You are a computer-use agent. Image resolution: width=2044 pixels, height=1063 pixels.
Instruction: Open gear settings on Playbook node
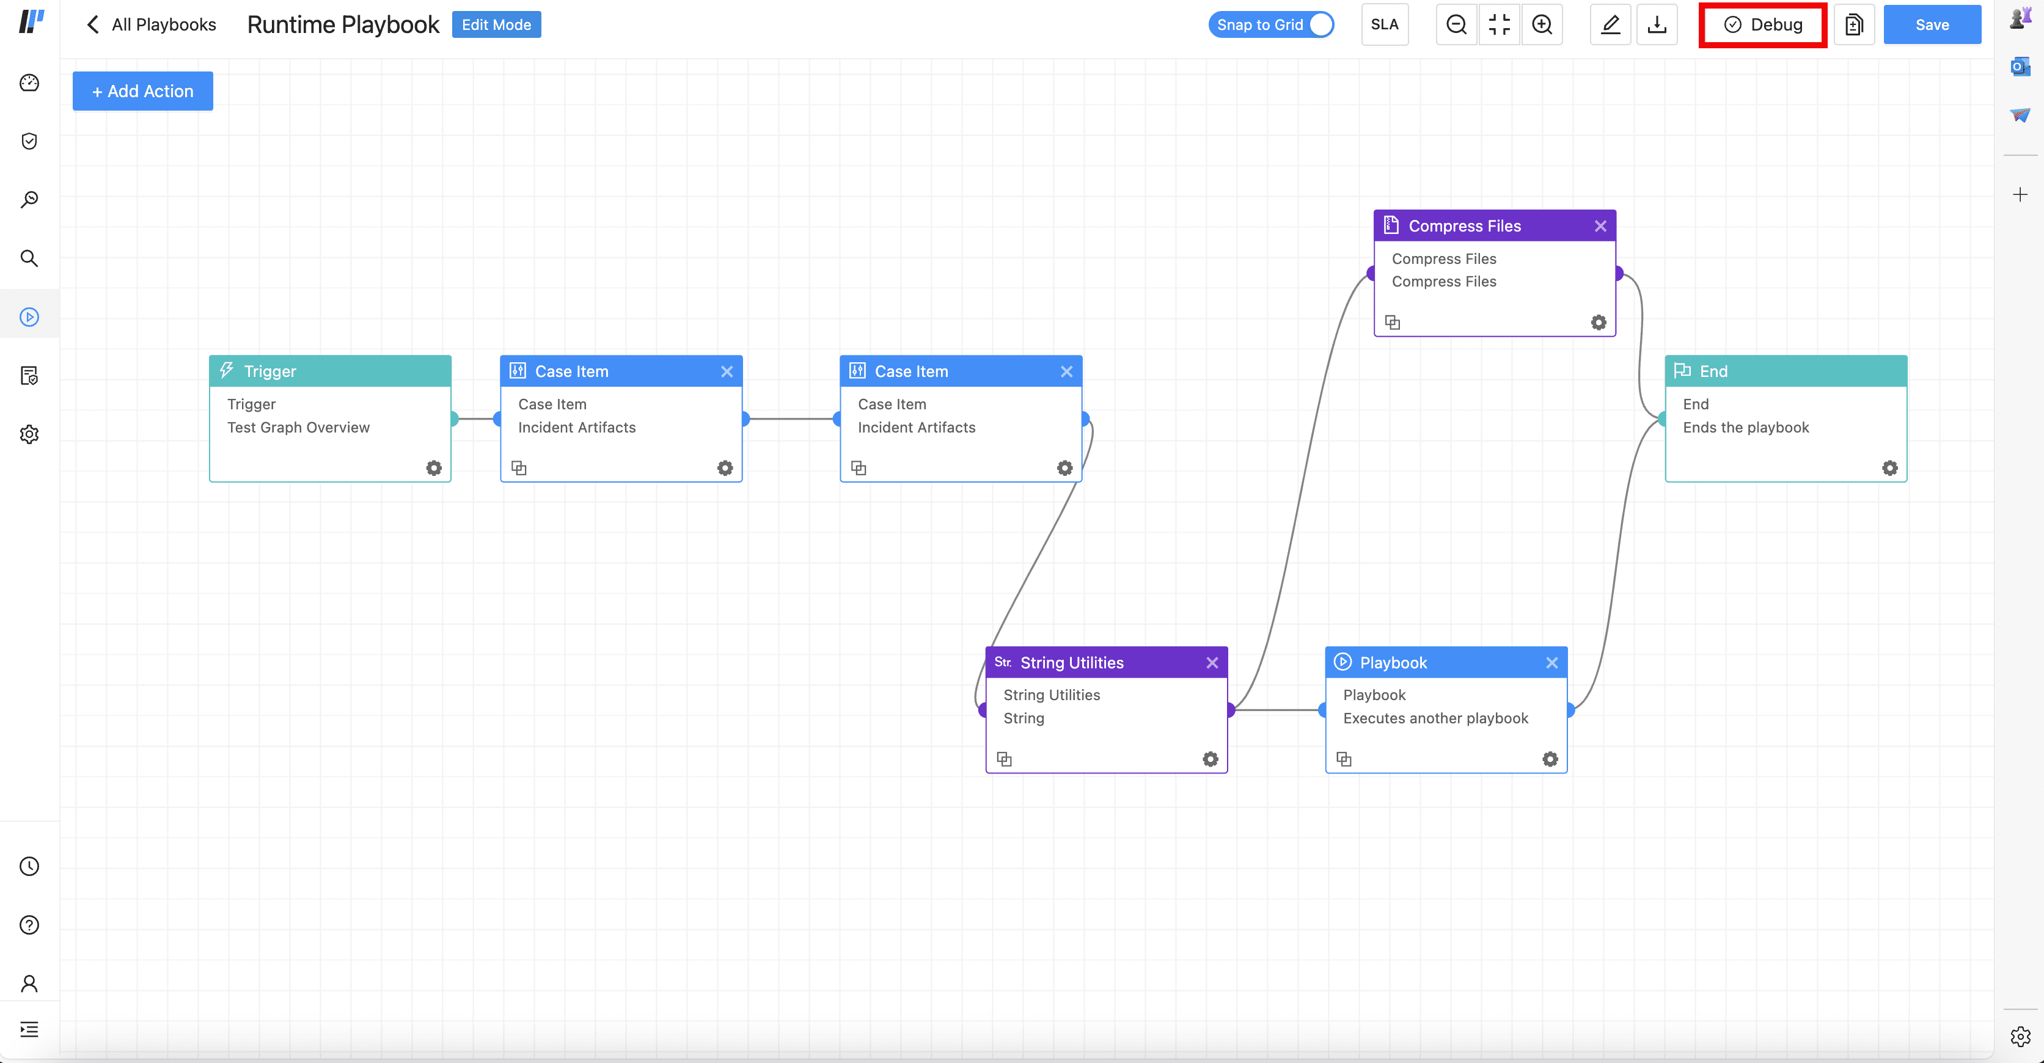coord(1550,759)
